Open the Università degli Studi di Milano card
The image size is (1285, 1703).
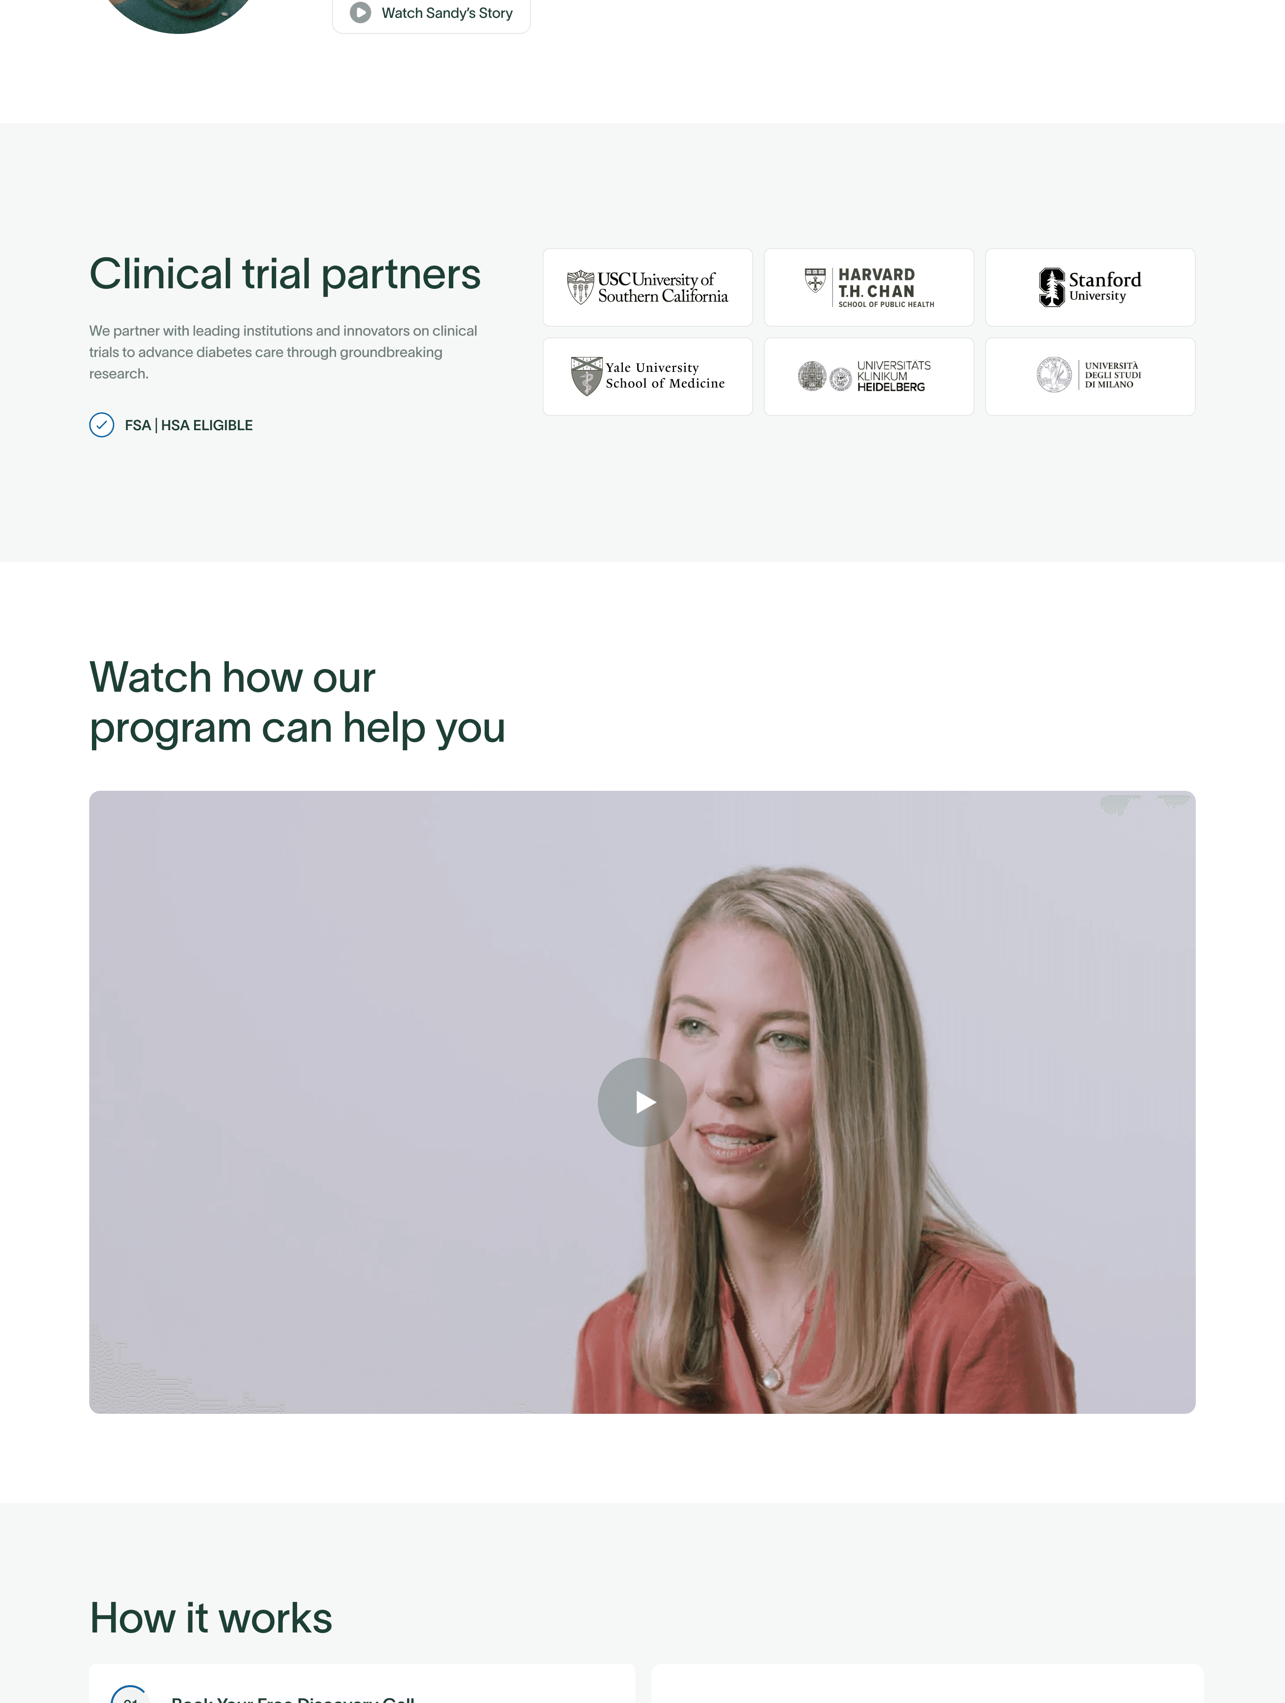pos(1090,377)
